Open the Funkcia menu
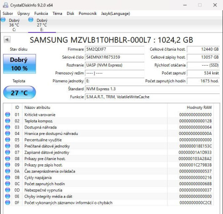The height and width of the screenshot is (214, 223). pyautogui.click(x=41, y=13)
